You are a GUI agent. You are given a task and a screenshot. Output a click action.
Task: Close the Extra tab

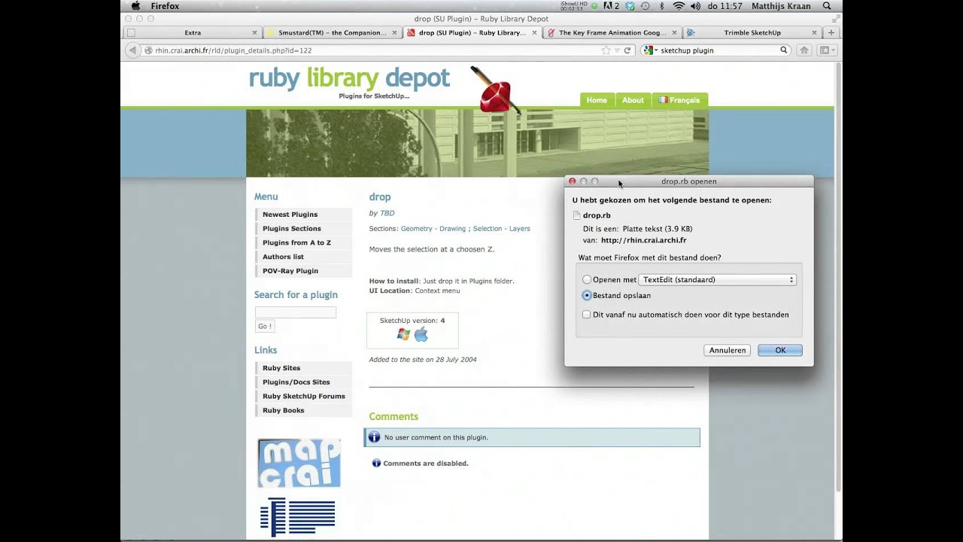click(254, 33)
